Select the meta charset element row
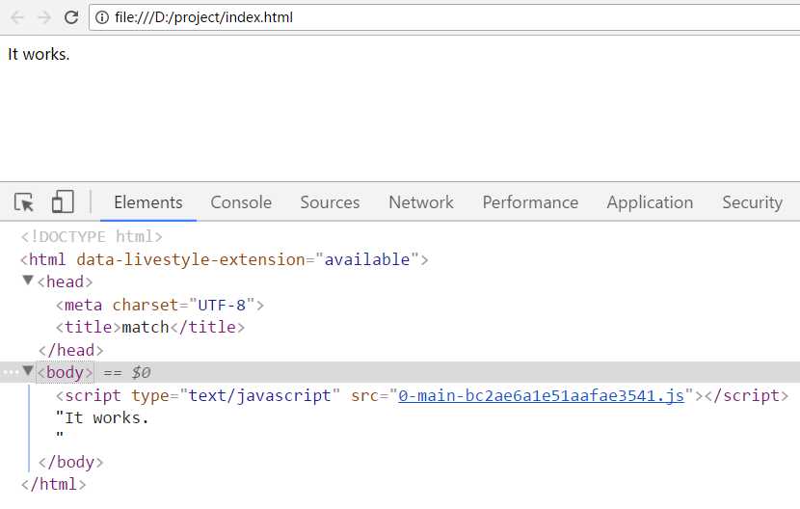This screenshot has width=800, height=509. pyautogui.click(x=159, y=305)
